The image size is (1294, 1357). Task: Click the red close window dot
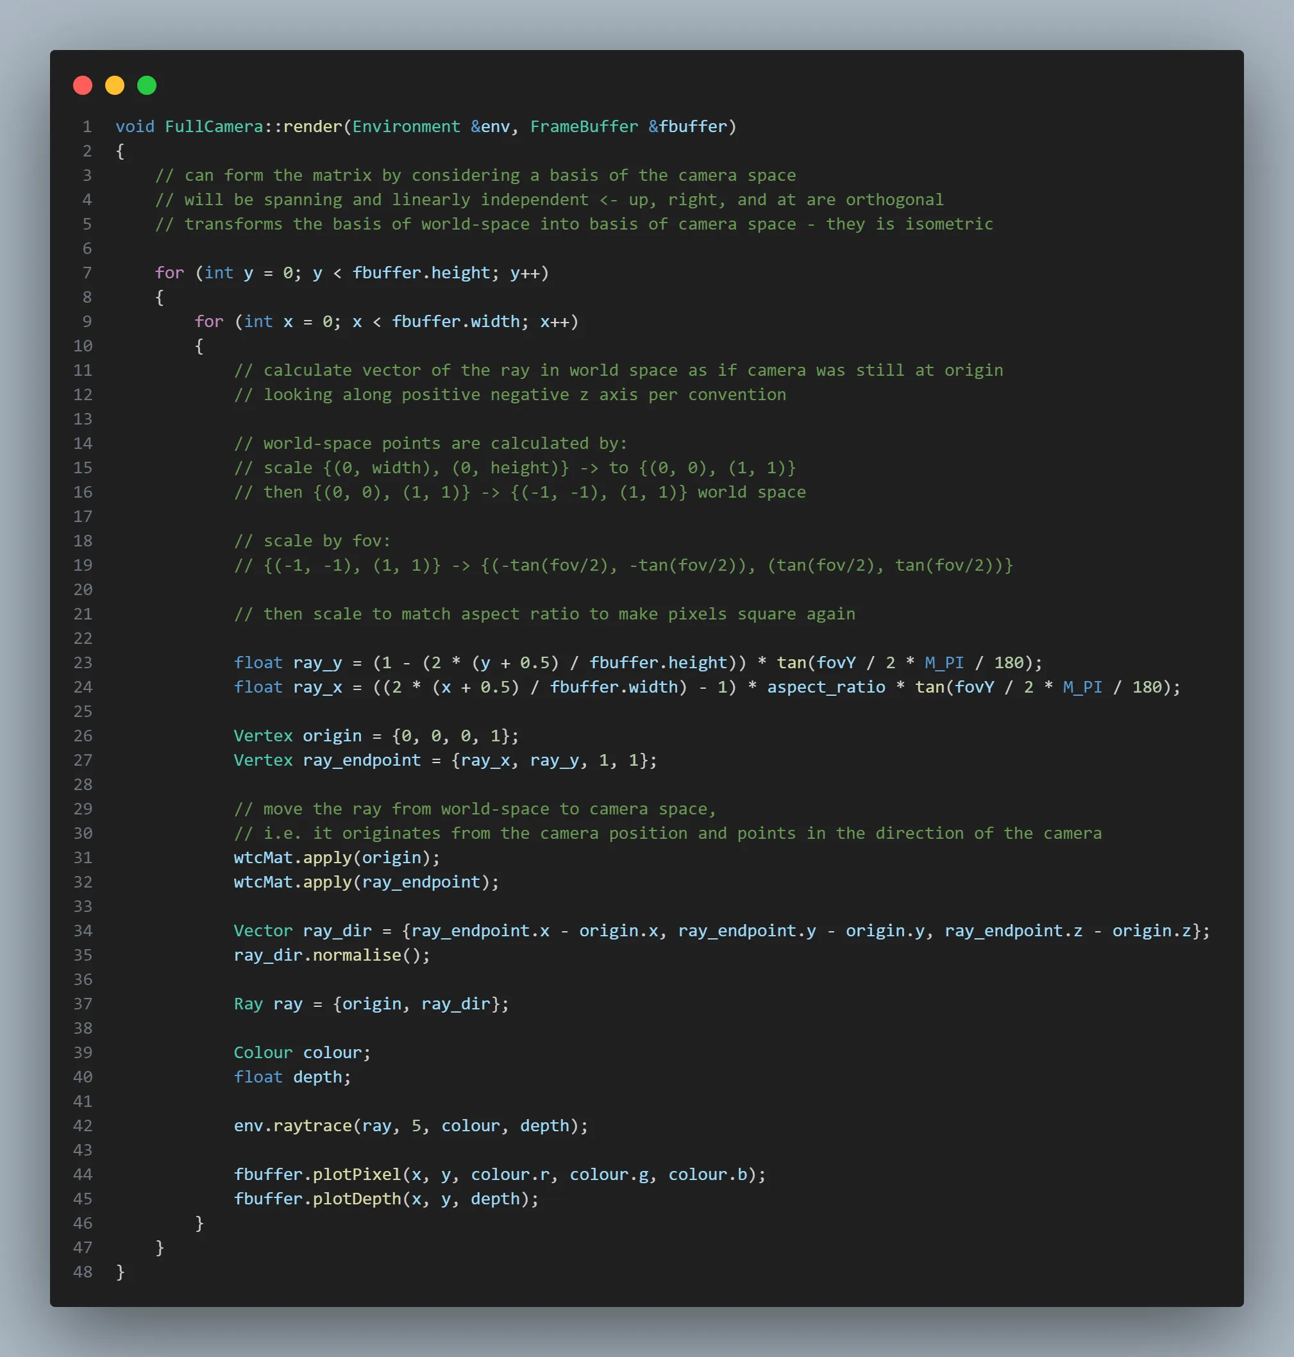click(x=83, y=85)
